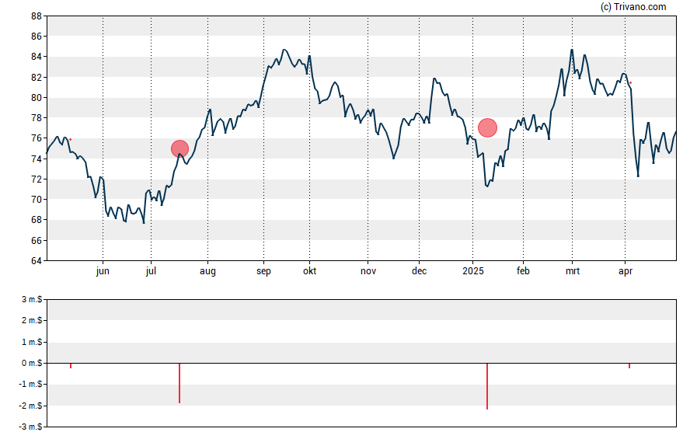
Task: Click the 68 price axis label
Action: click(x=36, y=219)
